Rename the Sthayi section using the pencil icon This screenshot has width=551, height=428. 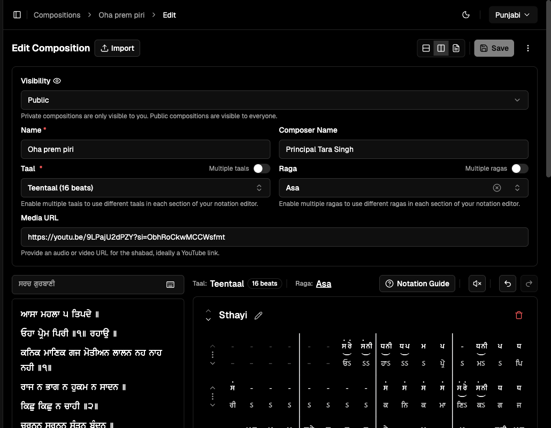pyautogui.click(x=258, y=315)
